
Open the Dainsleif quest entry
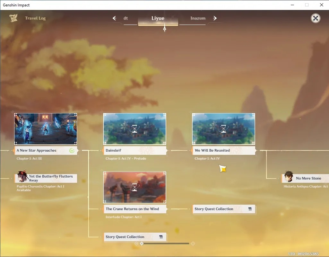(x=135, y=151)
